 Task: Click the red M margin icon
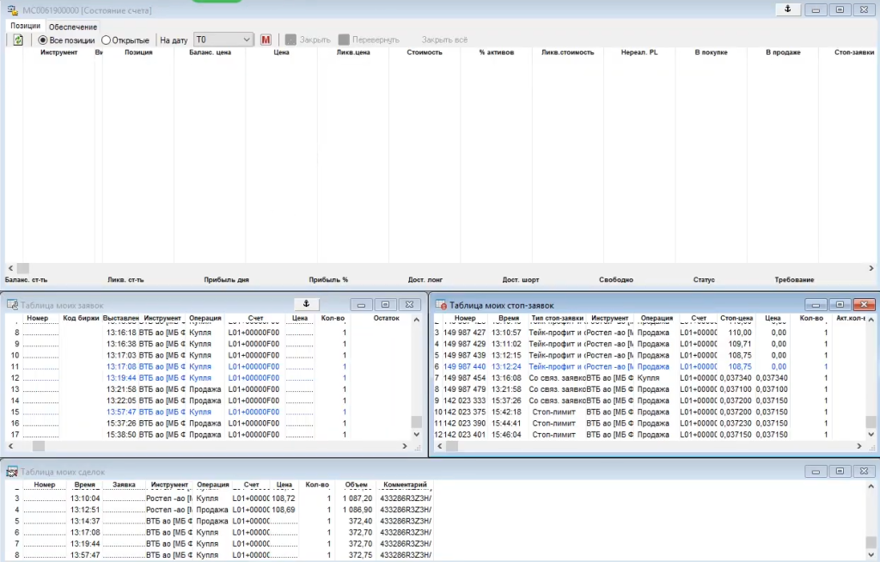point(266,40)
